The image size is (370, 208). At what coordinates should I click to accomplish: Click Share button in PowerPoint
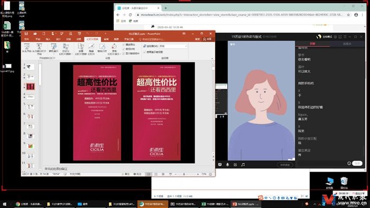(207, 39)
